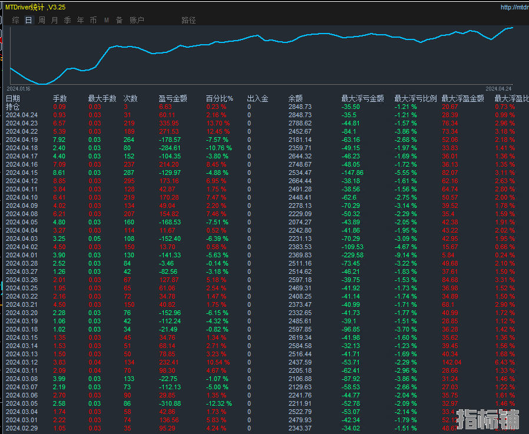Image resolution: width=529 pixels, height=434 pixels.
Task: Click the 2024.01.16 start date on chart
Action: pyautogui.click(x=18, y=88)
